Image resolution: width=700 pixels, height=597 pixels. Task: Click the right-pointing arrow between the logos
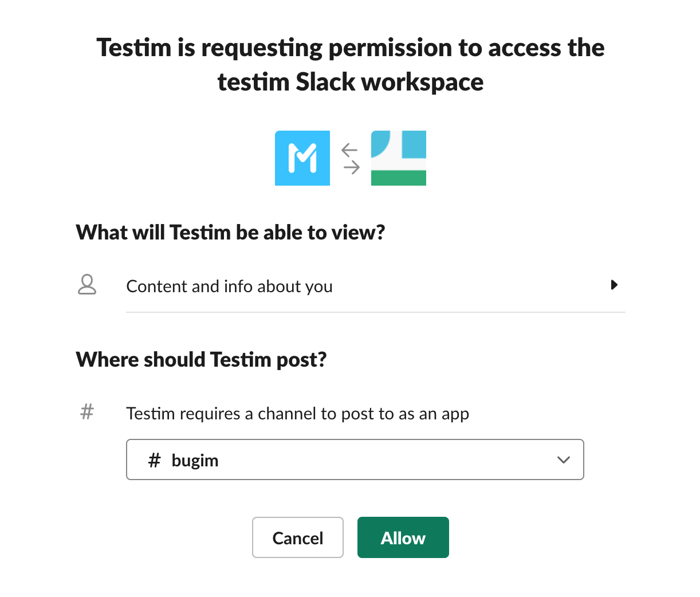352,167
